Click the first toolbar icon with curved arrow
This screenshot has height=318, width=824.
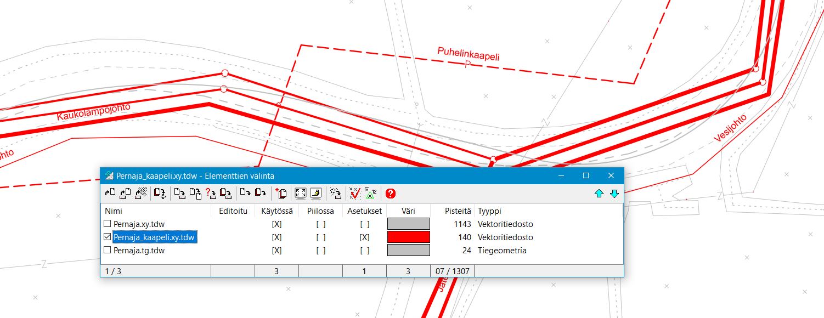[110, 193]
